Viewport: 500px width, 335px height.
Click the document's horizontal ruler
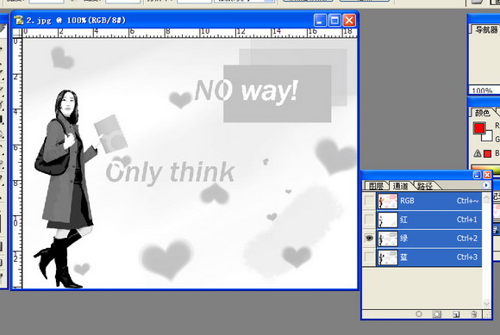[190, 33]
